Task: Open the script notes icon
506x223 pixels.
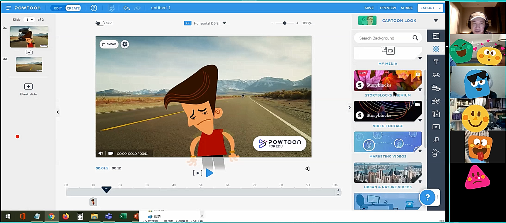Action: [111, 8]
